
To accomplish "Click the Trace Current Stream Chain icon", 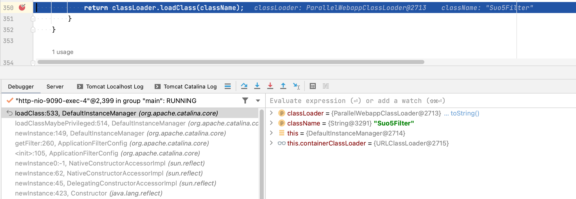I will tap(326, 86).
